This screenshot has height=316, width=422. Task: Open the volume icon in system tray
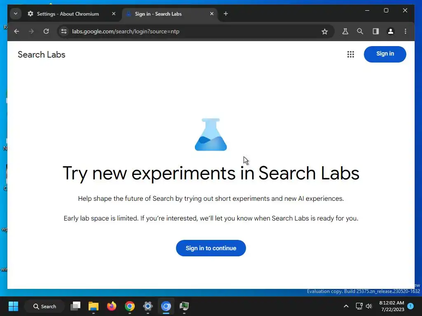pyautogui.click(x=369, y=306)
